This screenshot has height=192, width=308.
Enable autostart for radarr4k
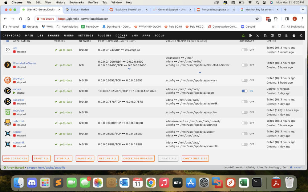coord(245,102)
